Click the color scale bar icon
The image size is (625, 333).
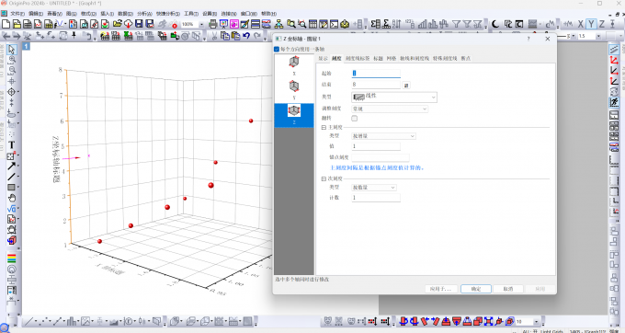click(12, 258)
